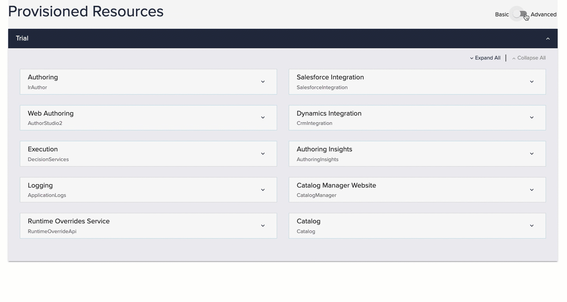Click the Basic mode label

pyautogui.click(x=502, y=14)
